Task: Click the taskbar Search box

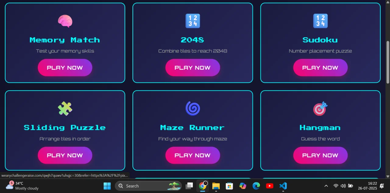Action: coord(148,186)
